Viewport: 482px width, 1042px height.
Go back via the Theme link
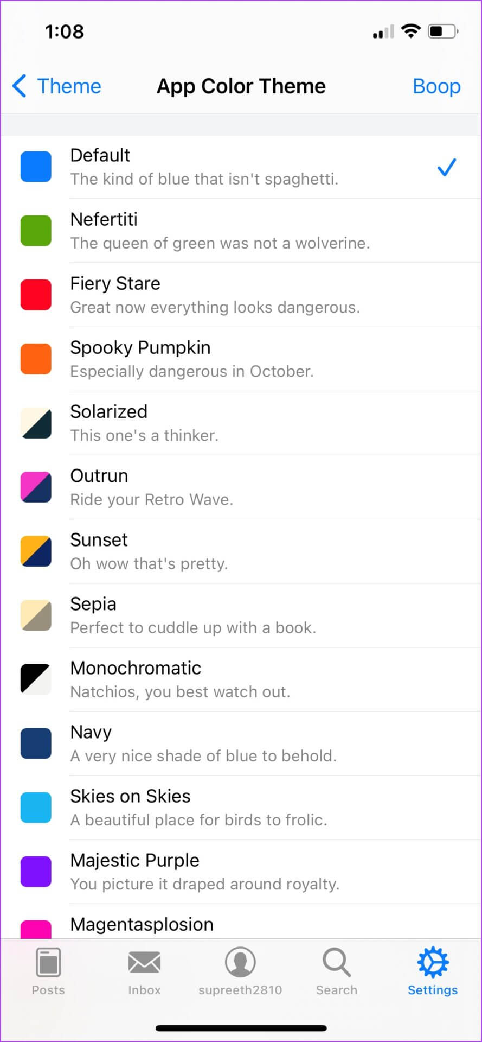(x=69, y=86)
